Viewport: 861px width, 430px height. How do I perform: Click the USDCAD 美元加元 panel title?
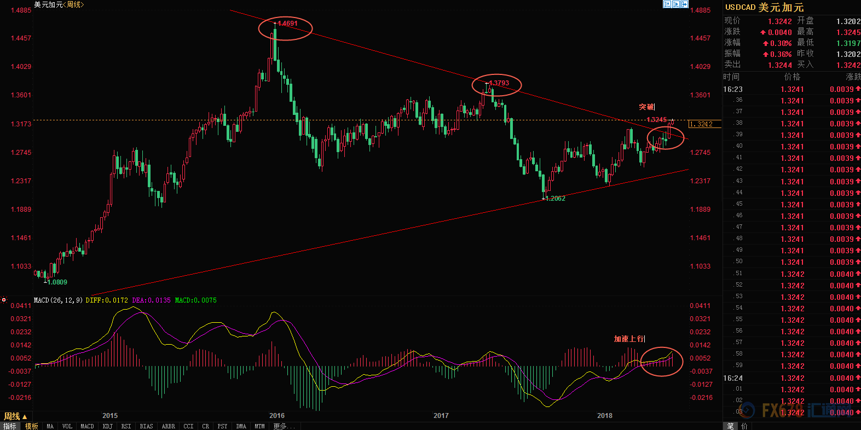(765, 7)
